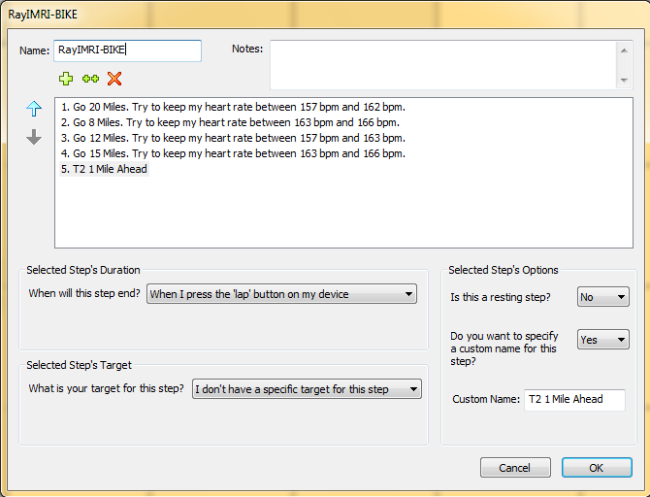The image size is (650, 497).
Task: Click the double green plus add repeat icon
Action: [x=90, y=79]
